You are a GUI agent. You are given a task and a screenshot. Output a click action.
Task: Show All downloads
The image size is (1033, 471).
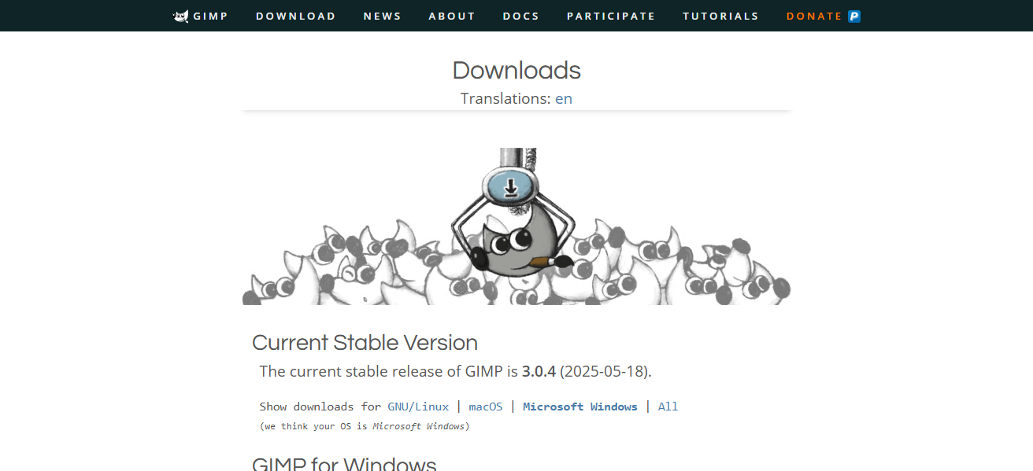click(x=668, y=407)
